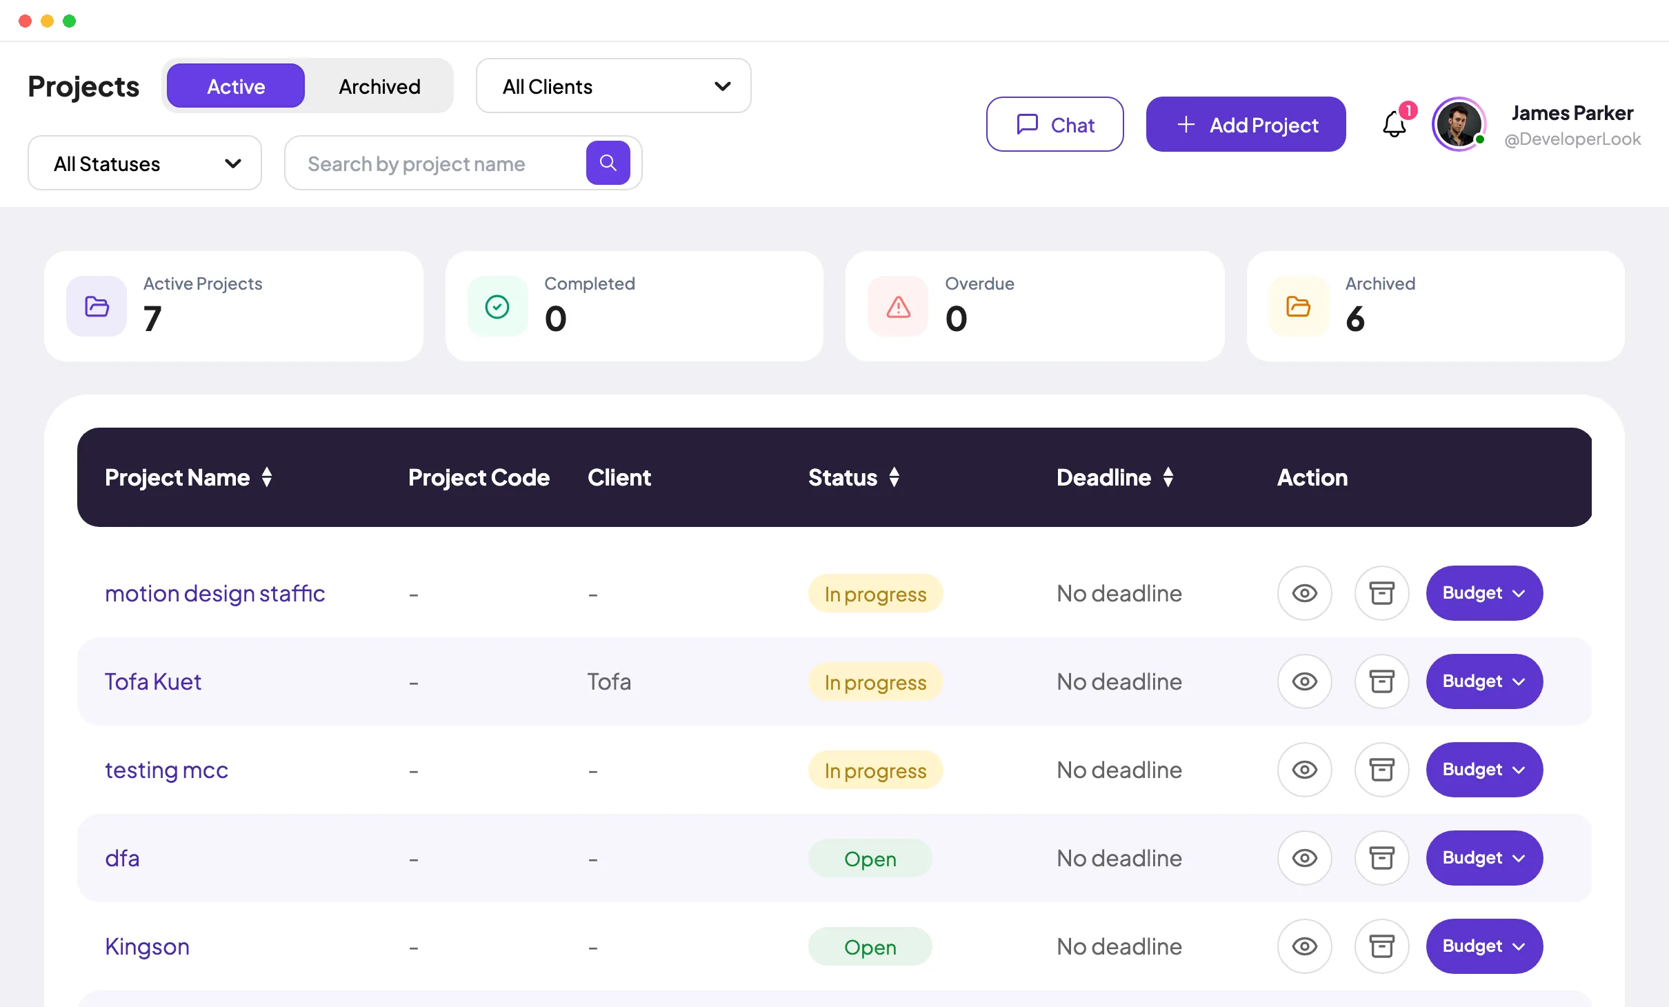Expand Budget menu for dfa
This screenshot has width=1669, height=1007.
[x=1484, y=858]
